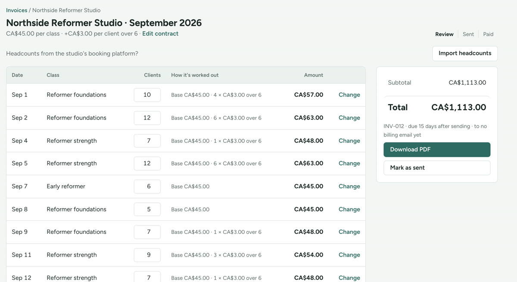This screenshot has width=517, height=282.
Task: Switch to the Review tab
Action: click(444, 34)
